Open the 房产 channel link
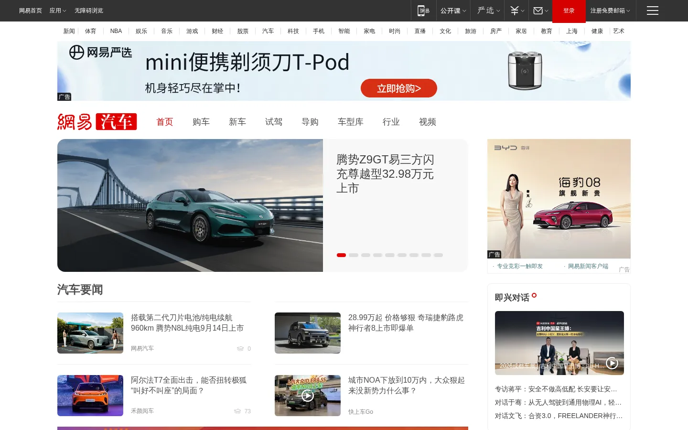 (496, 31)
